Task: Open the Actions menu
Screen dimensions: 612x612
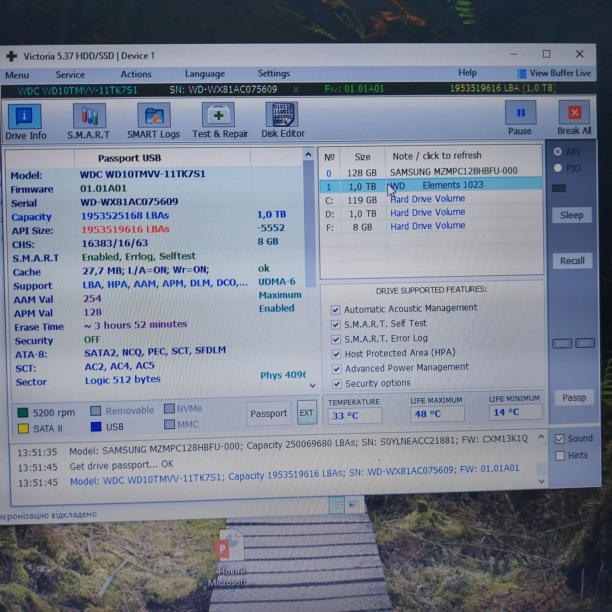Action: coord(136,74)
